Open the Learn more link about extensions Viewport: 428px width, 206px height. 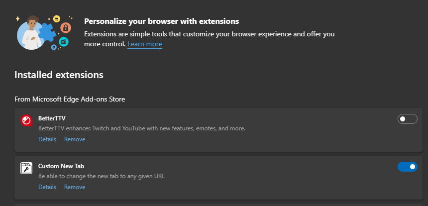pyautogui.click(x=145, y=44)
